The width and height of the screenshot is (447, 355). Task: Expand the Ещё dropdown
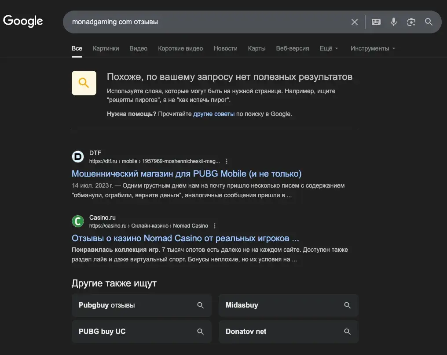[329, 48]
